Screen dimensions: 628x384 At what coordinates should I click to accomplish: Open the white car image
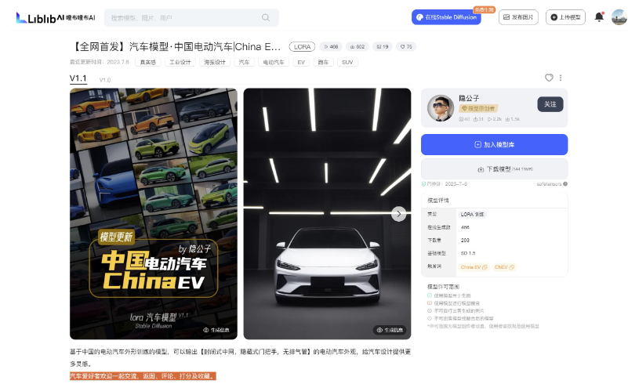coord(327,214)
